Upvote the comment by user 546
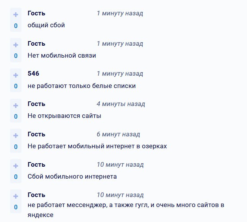The height and width of the screenshot is (222, 247). pos(16,75)
